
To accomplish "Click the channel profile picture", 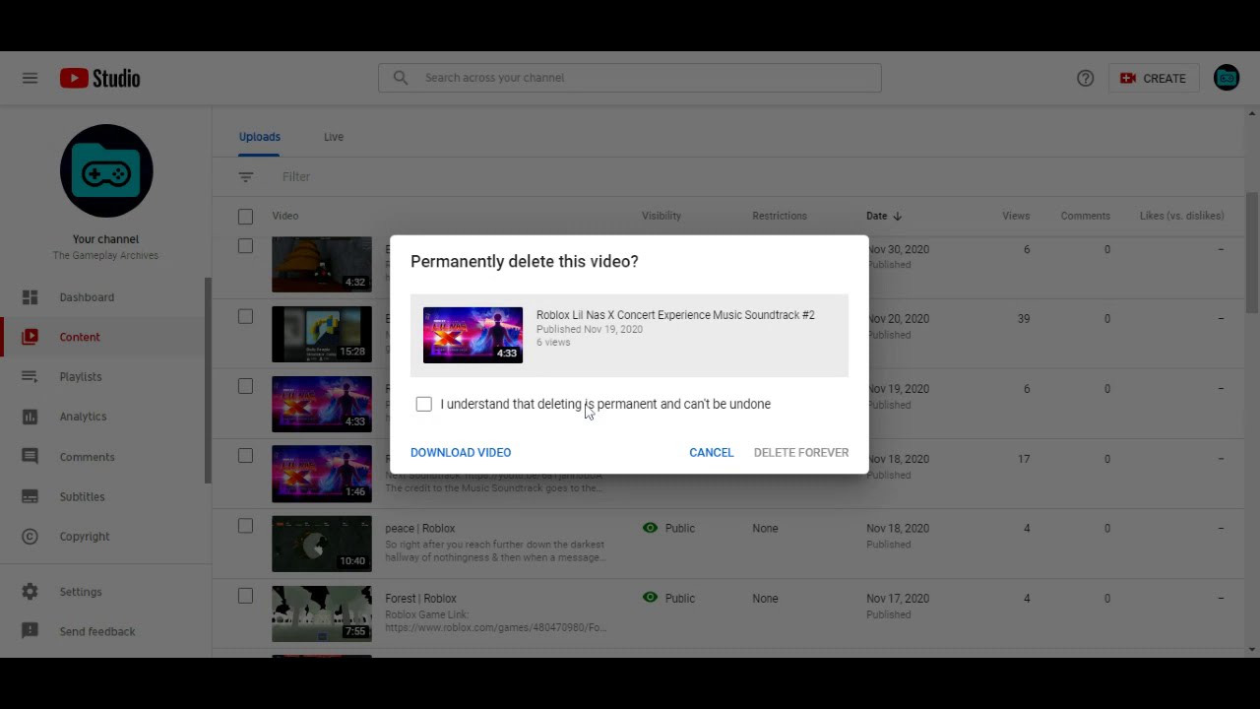I will pos(106,170).
